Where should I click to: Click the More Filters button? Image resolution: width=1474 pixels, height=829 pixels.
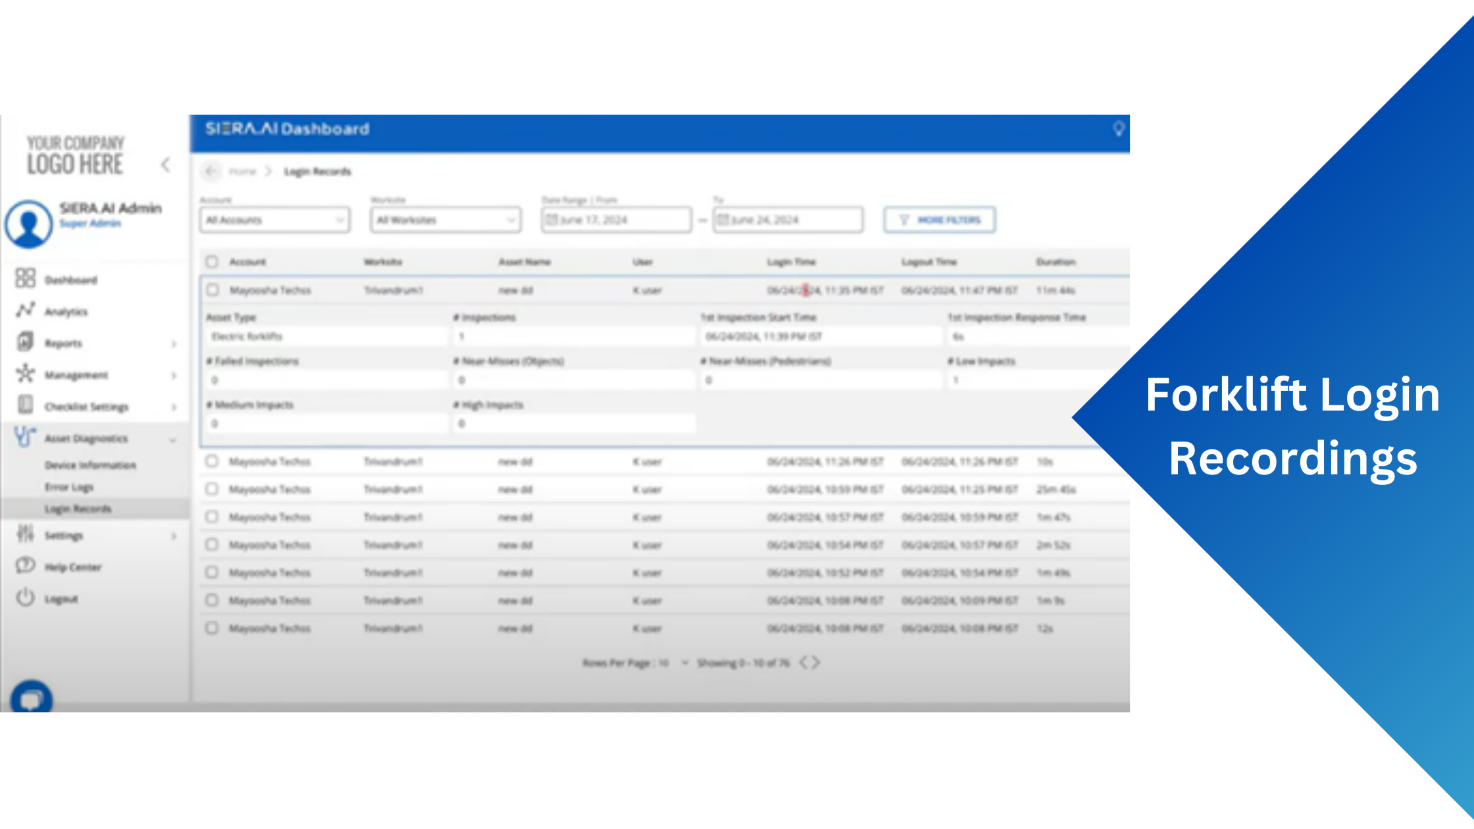coord(939,220)
